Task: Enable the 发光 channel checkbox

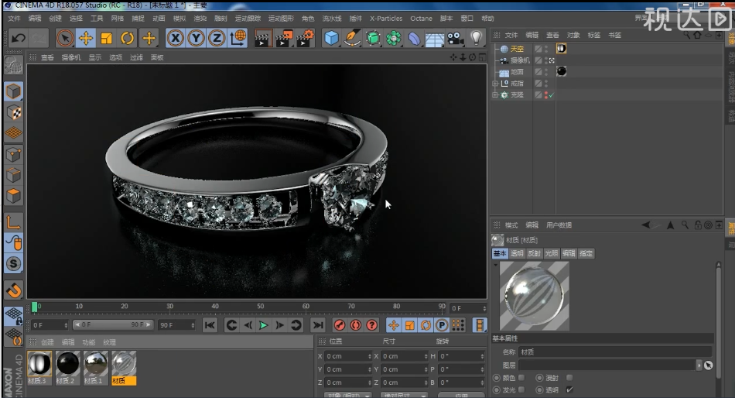Action: [x=521, y=389]
